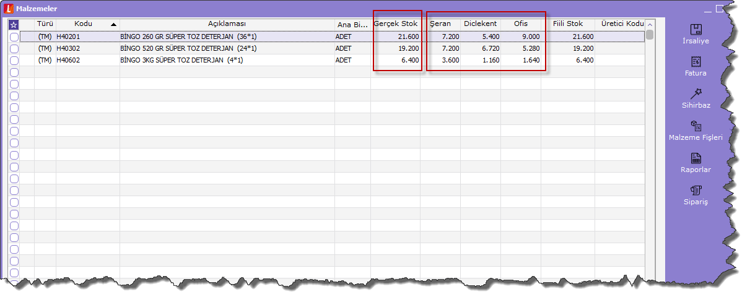
Task: Tick the checkbox for row H40602
Action: (14, 61)
